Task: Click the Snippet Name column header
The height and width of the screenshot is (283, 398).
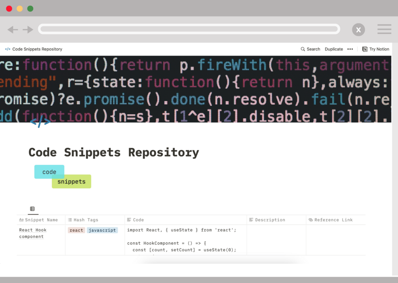Action: tap(41, 220)
